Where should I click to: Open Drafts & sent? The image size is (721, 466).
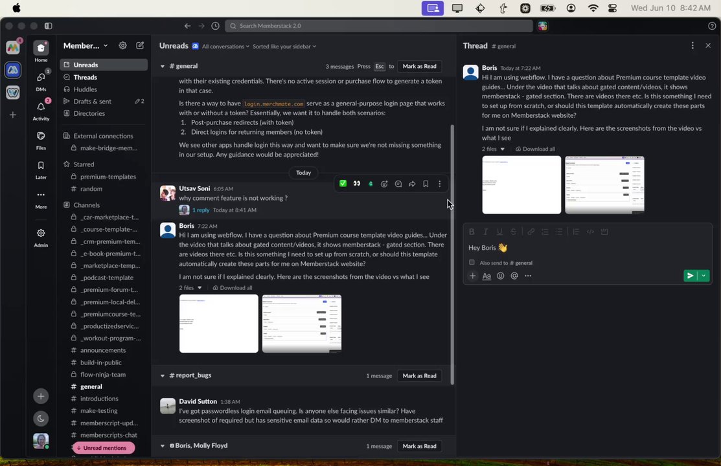104,101
